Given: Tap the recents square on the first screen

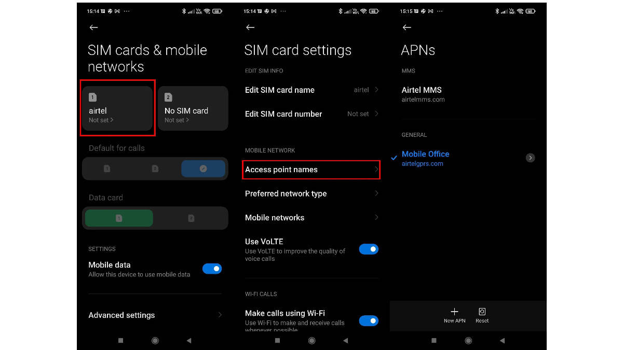Looking at the screenshot, I should point(120,340).
